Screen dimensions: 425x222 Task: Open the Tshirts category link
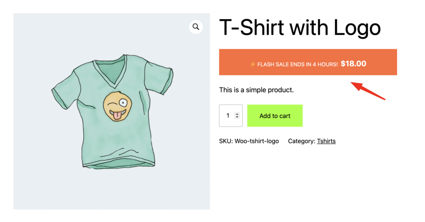[x=326, y=141]
